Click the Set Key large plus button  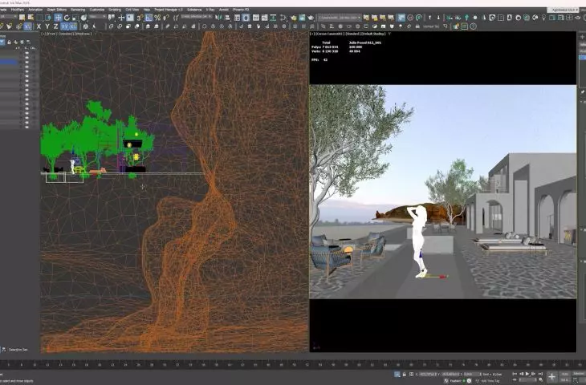551,377
